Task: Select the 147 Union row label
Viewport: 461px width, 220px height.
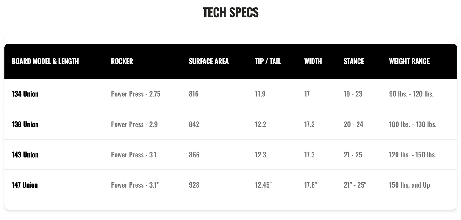Action: tap(25, 185)
